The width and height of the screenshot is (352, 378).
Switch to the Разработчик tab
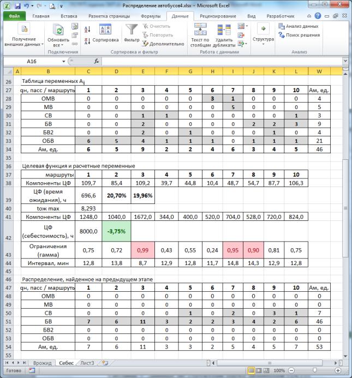281,16
